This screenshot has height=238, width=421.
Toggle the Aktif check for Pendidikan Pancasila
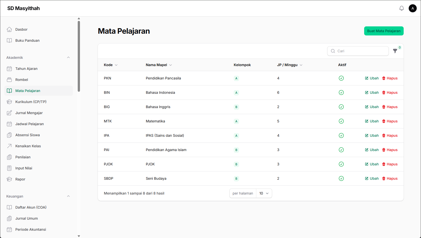(341, 78)
